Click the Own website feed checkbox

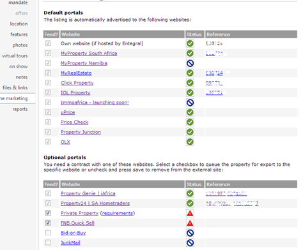pos(48,43)
